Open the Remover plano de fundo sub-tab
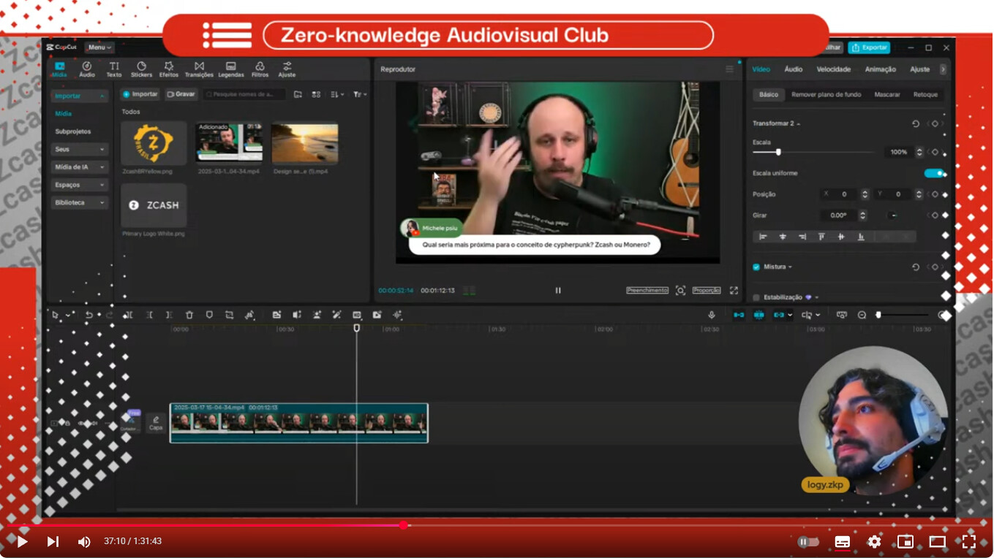Viewport: 994px width, 558px height. click(826, 94)
